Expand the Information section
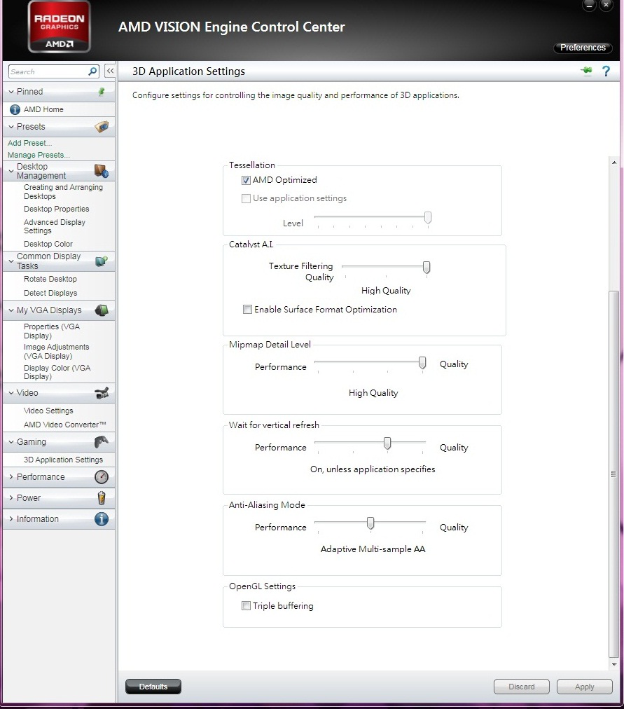The height and width of the screenshot is (709, 624). click(11, 519)
